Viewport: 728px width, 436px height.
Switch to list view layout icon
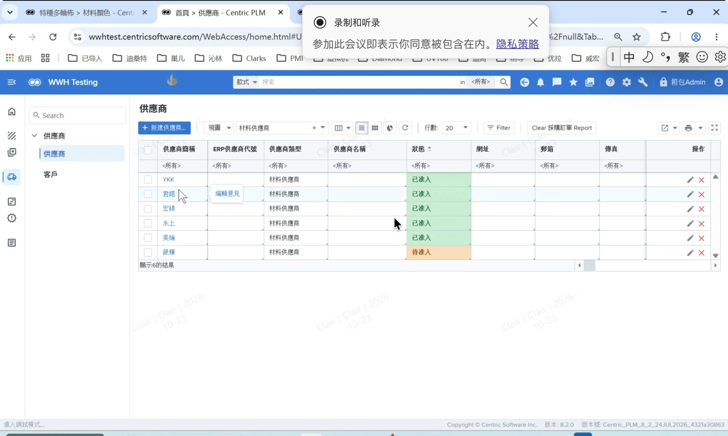coord(361,128)
